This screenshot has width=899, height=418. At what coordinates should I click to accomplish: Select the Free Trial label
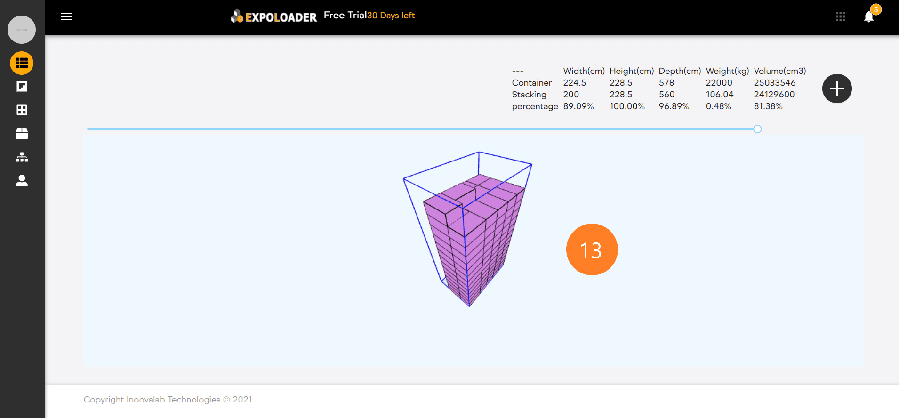click(x=345, y=15)
